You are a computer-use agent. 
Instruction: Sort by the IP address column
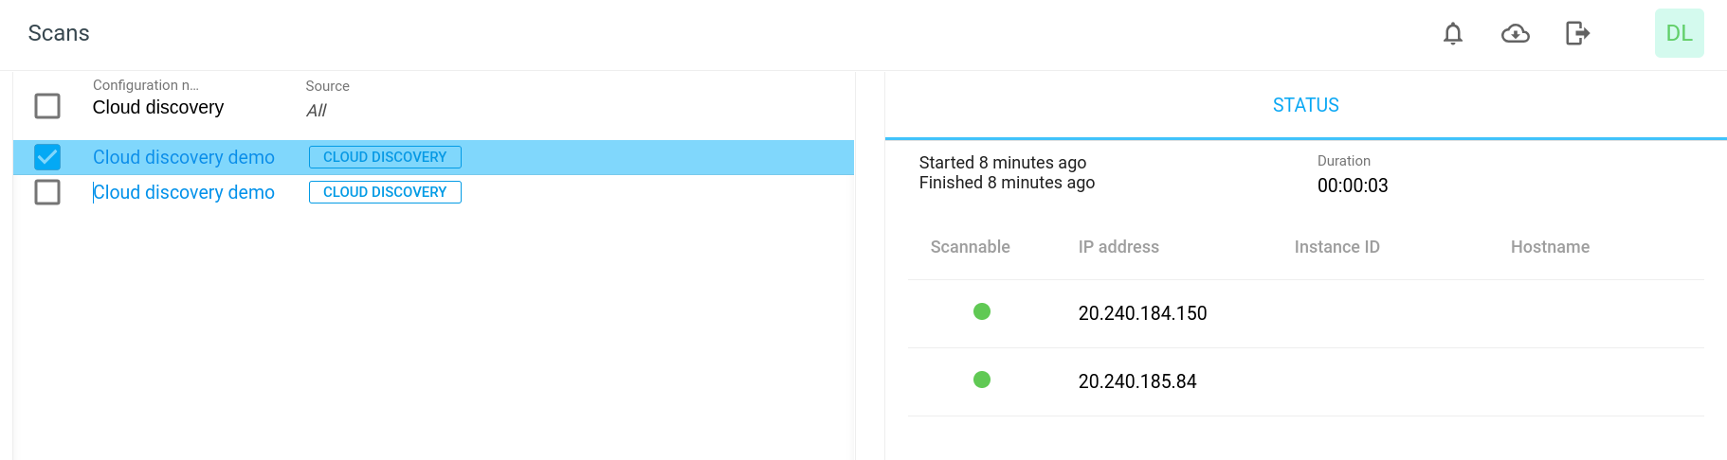point(1118,247)
